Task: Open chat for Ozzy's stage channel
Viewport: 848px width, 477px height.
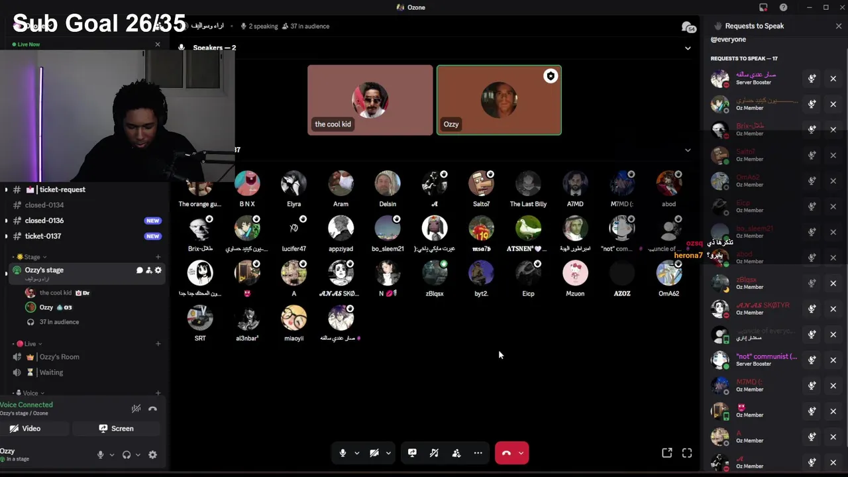Action: coord(140,270)
